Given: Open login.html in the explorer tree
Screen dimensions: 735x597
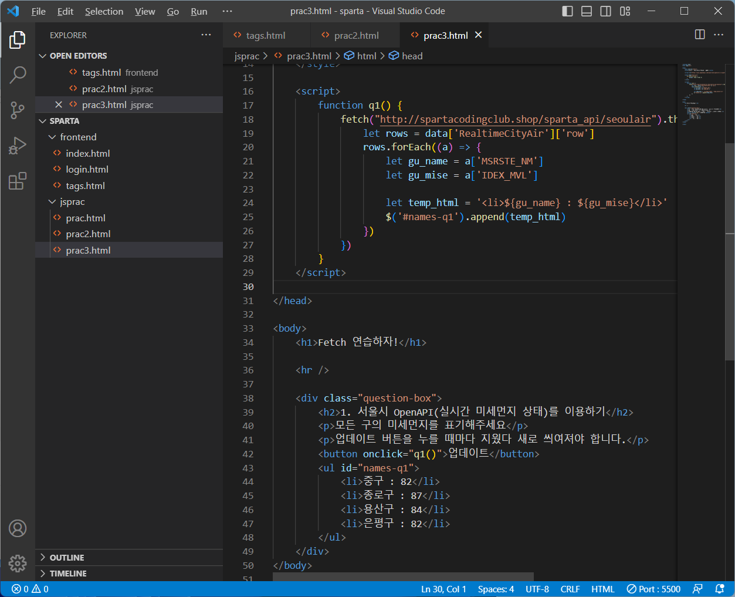Looking at the screenshot, I should click(x=130, y=169).
